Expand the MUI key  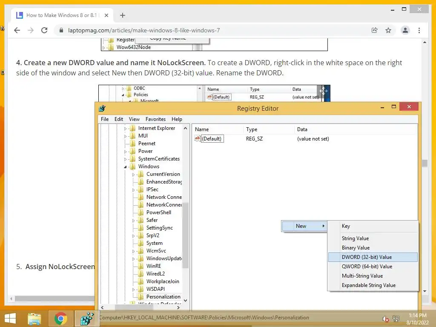point(125,136)
